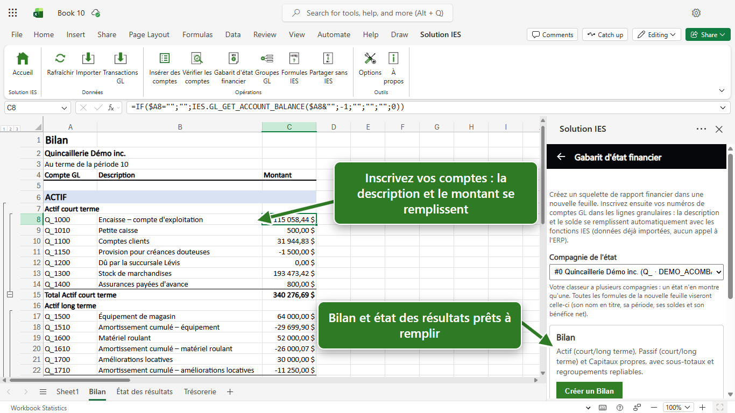The height and width of the screenshot is (413, 735).
Task: Click the Insérer des comptes icon
Action: 165,59
